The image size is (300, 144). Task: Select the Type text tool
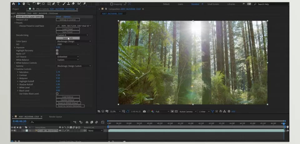(x=58, y=4)
